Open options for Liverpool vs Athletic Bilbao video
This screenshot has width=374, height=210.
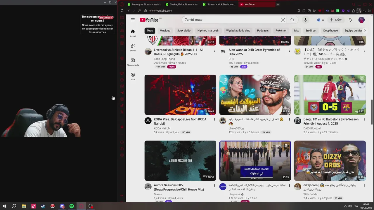tap(214, 50)
